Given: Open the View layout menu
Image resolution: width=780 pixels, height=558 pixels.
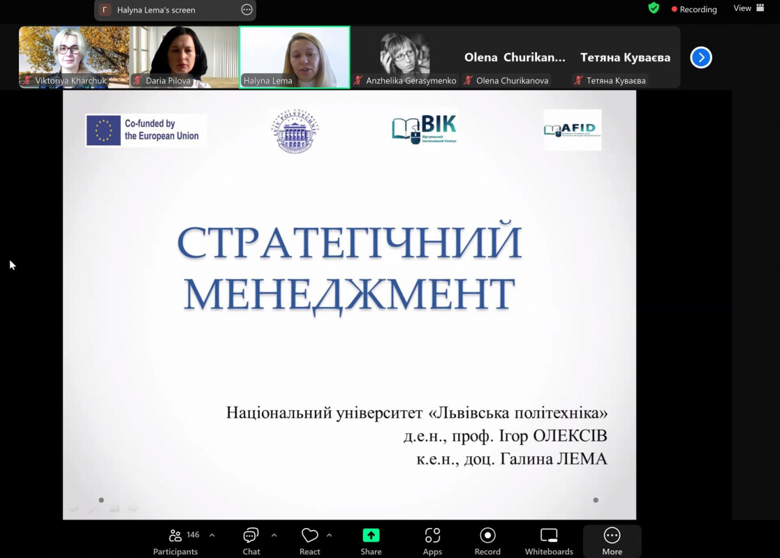Looking at the screenshot, I should (x=749, y=8).
